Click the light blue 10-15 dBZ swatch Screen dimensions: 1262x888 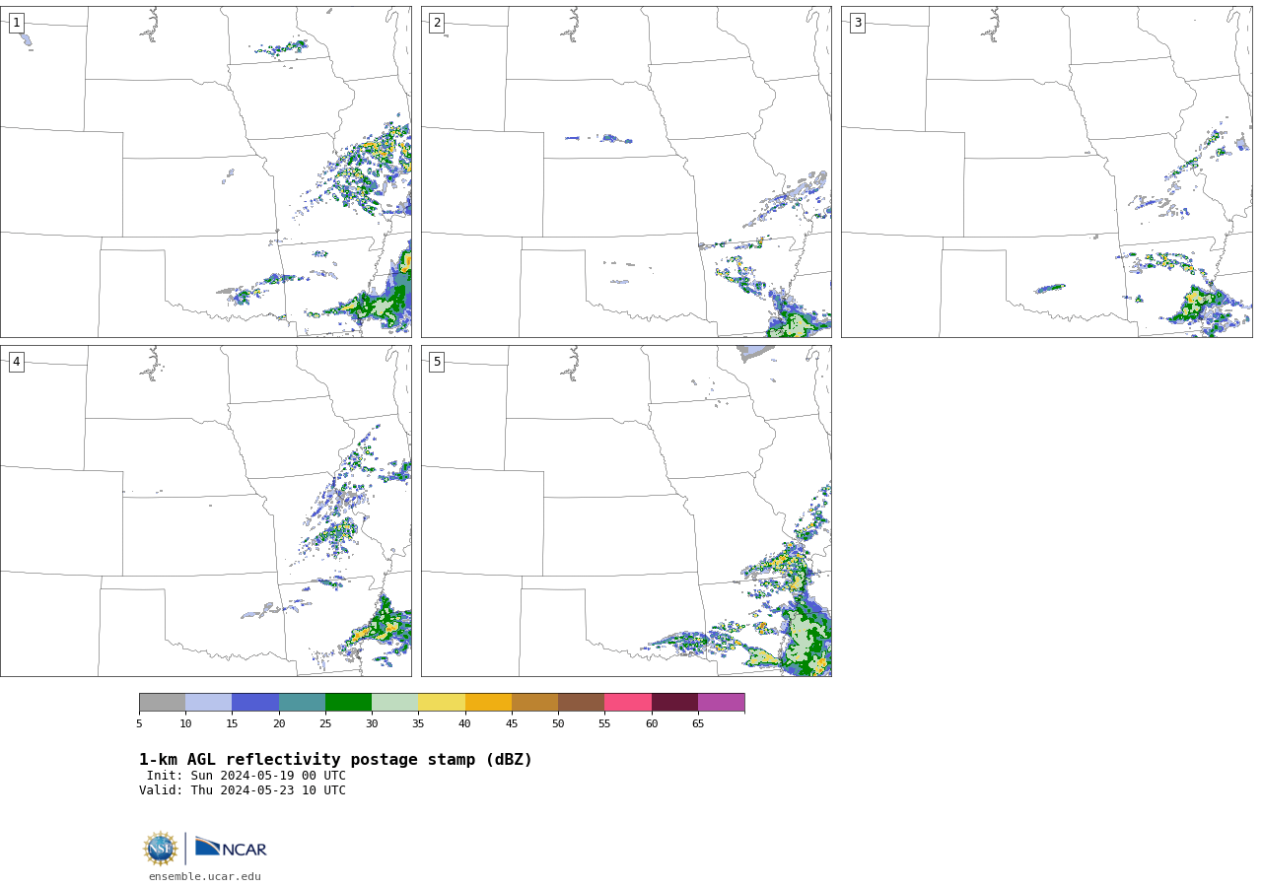click(208, 702)
